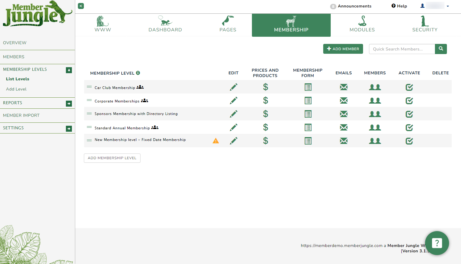Open the floating question mark help widget
This screenshot has width=461, height=264.
[x=437, y=243]
